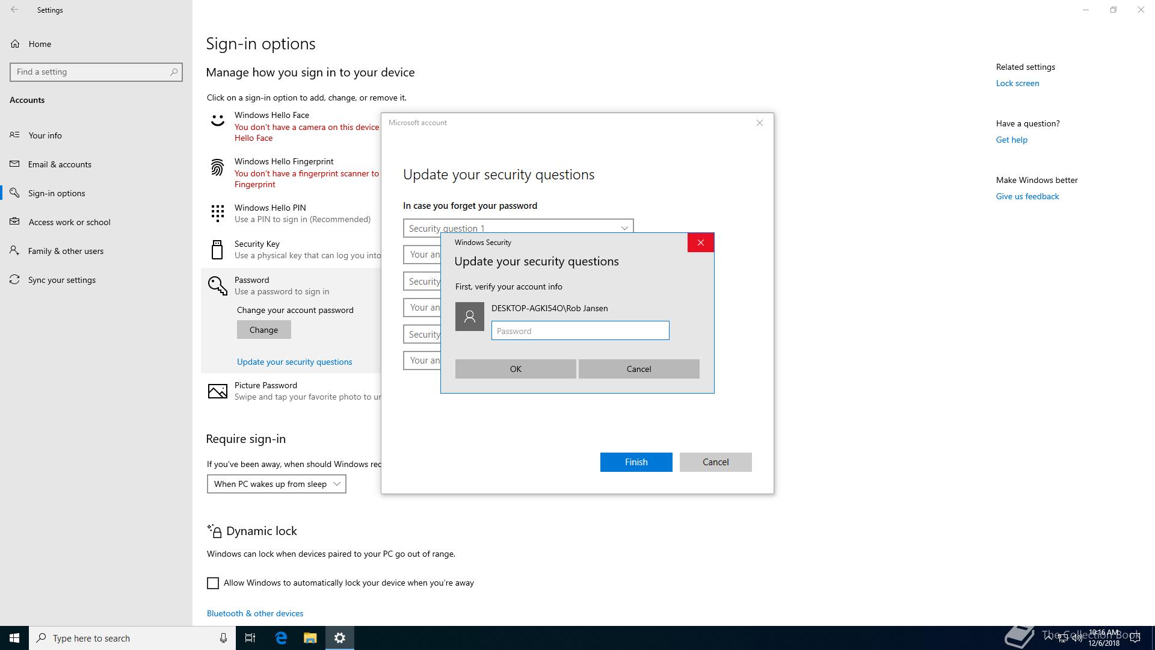
Task: Click the Windows Hello Fingerprint icon
Action: click(217, 167)
